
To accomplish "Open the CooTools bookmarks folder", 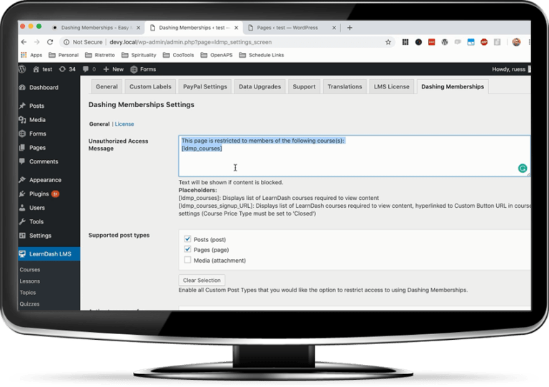I will [178, 55].
